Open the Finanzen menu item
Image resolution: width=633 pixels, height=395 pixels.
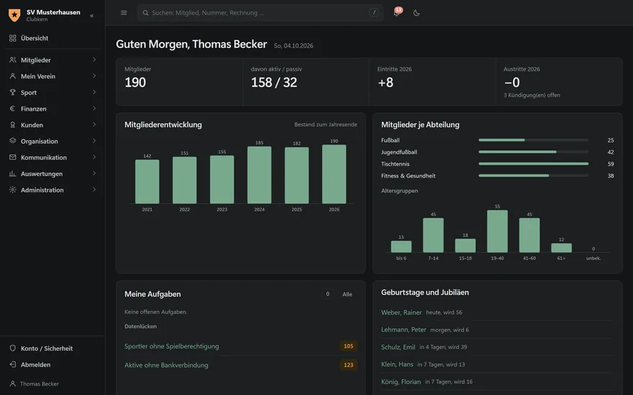tap(53, 109)
